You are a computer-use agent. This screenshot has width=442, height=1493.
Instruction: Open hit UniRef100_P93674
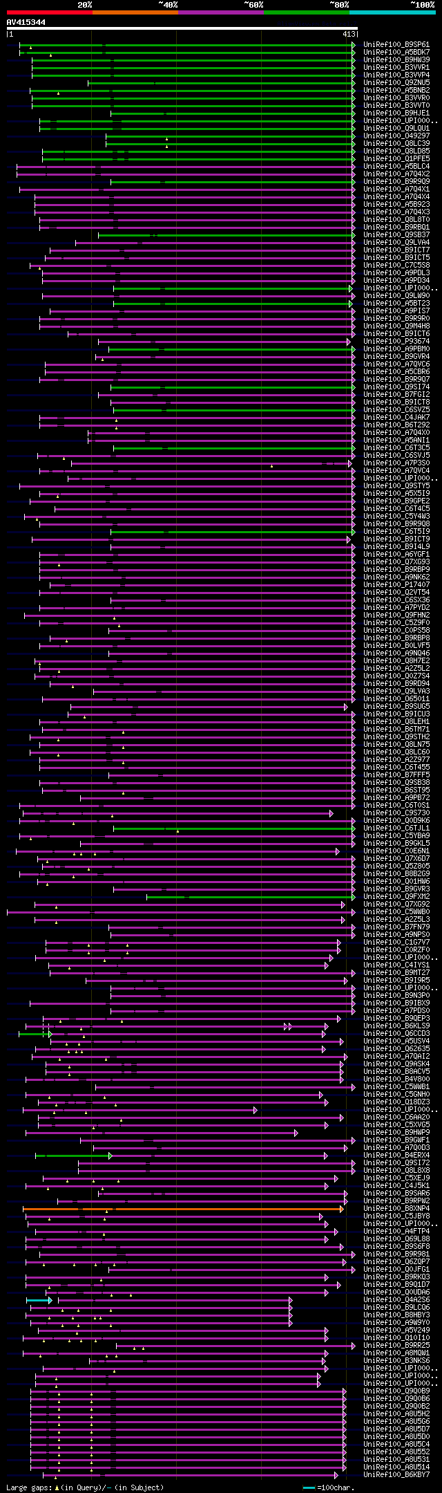[x=396, y=342]
